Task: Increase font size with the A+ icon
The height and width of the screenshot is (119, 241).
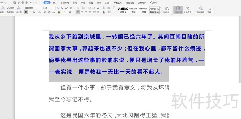Action: pos(58,8)
